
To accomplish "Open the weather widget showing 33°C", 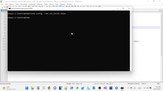I will (x=9, y=88).
